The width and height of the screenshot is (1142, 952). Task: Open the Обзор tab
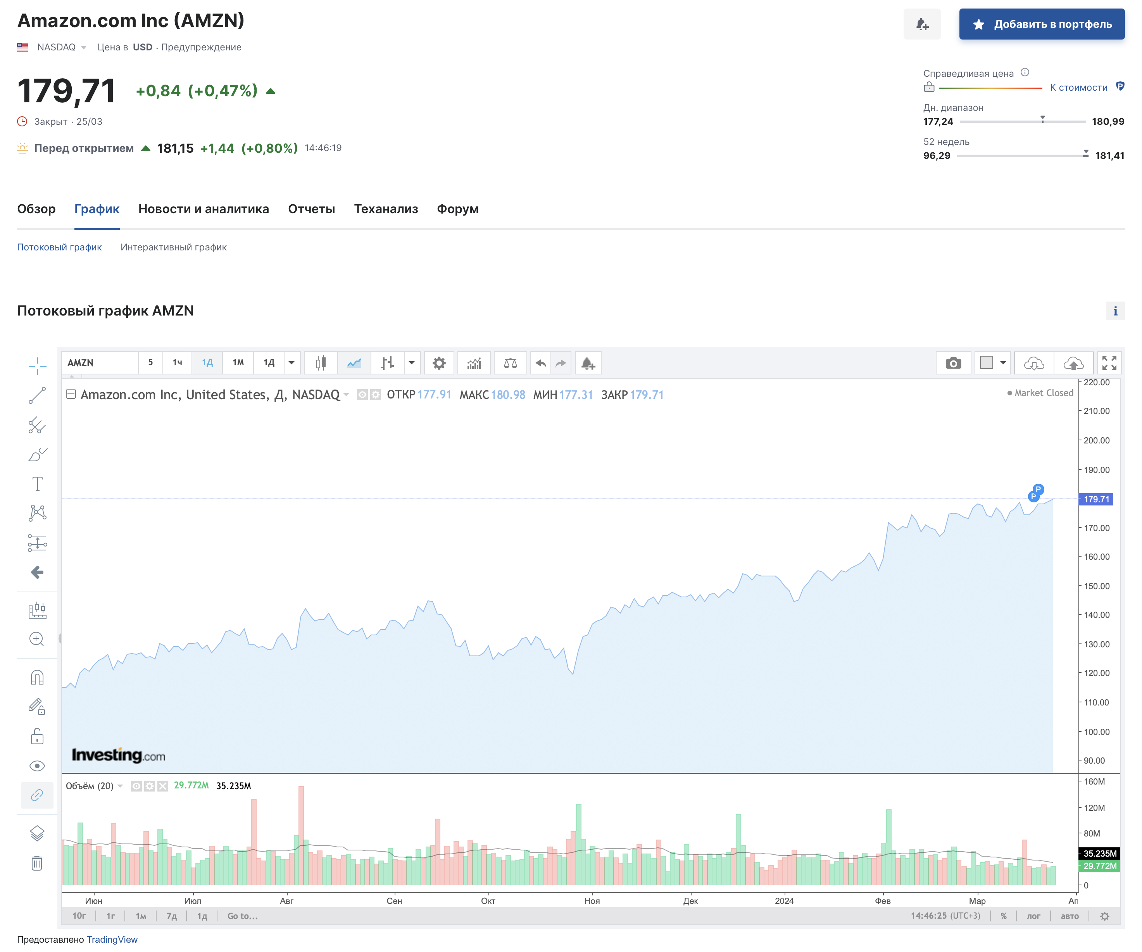[36, 209]
